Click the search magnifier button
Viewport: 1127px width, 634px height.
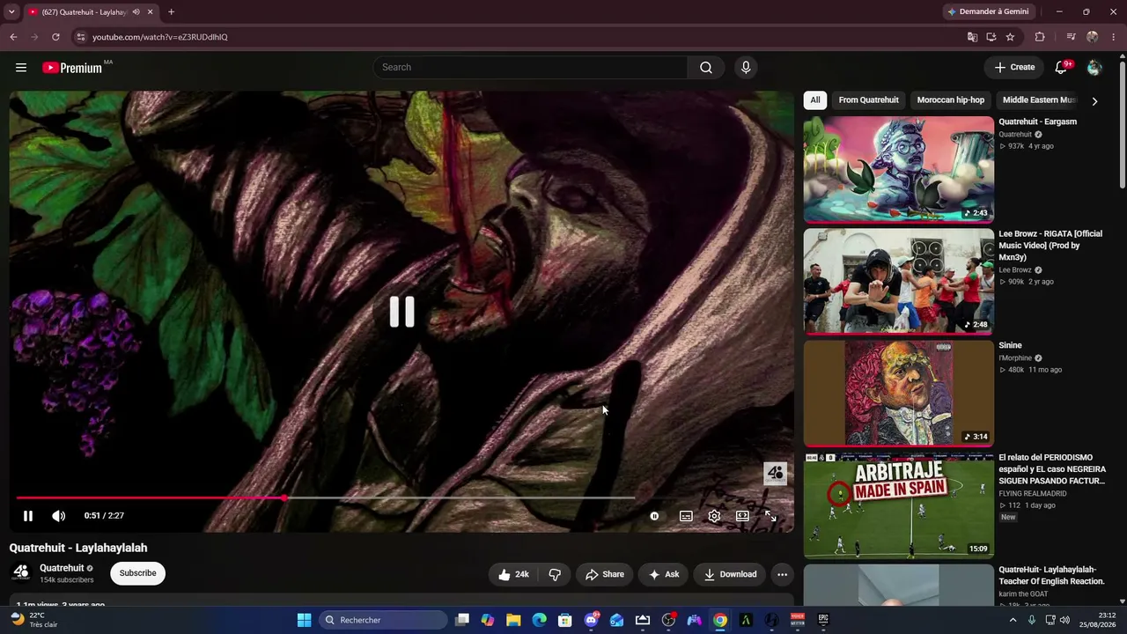706,68
